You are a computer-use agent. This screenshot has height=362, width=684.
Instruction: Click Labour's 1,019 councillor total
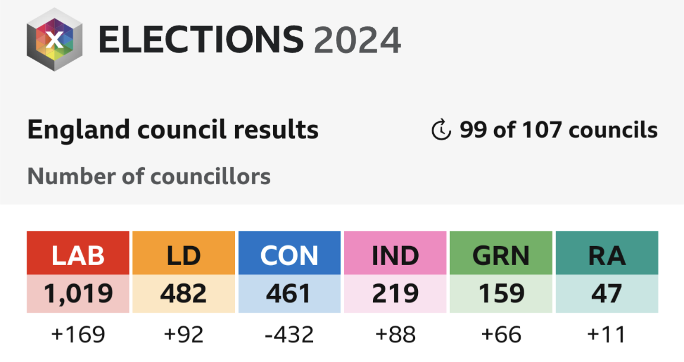tap(78, 294)
